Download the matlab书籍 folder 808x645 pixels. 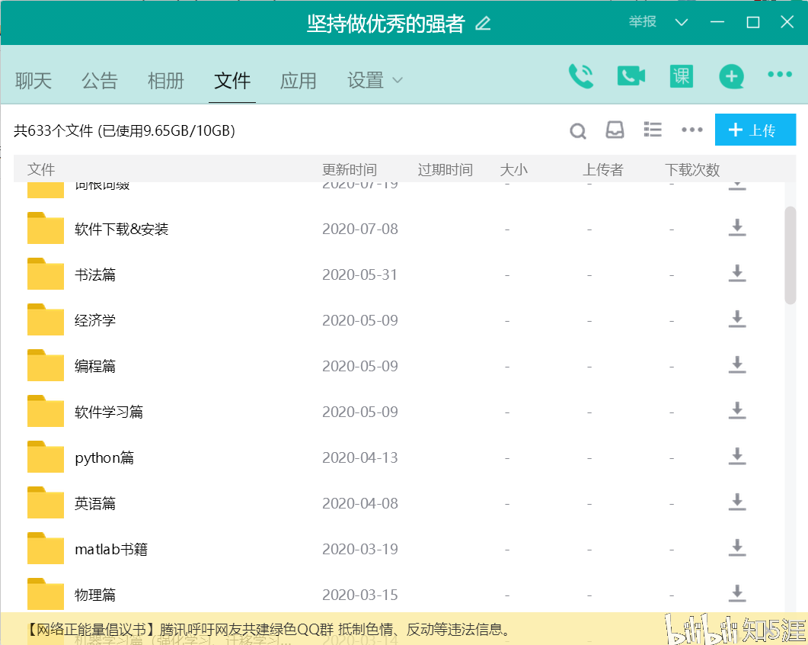point(737,547)
